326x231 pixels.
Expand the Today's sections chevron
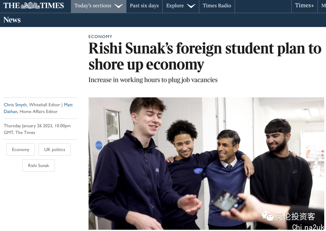(119, 6)
